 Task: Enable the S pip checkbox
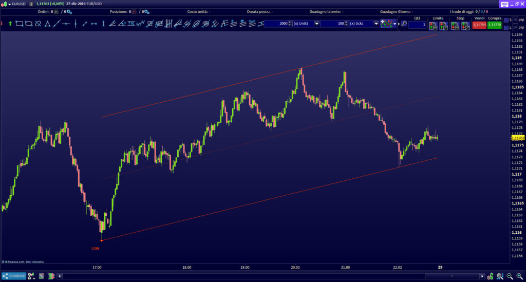click(506, 20)
